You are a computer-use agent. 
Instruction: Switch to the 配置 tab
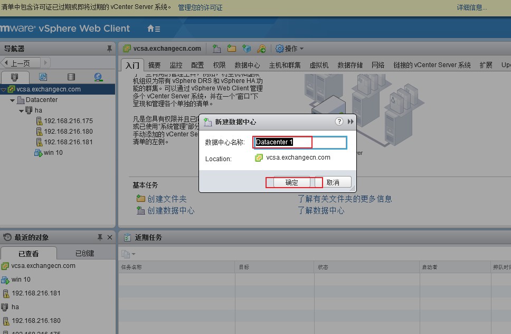pos(197,65)
